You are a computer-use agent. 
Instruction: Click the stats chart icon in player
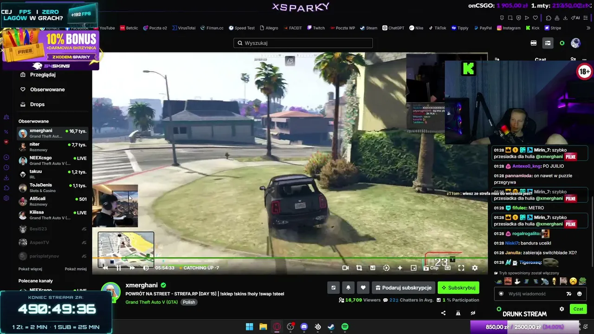[373, 268]
